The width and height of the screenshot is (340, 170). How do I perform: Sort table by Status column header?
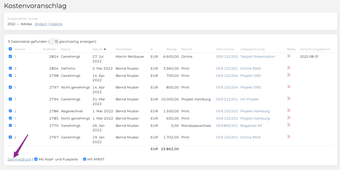point(66,49)
